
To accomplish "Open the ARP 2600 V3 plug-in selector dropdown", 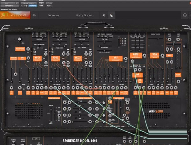I will pyautogui.click(x=10, y=6).
